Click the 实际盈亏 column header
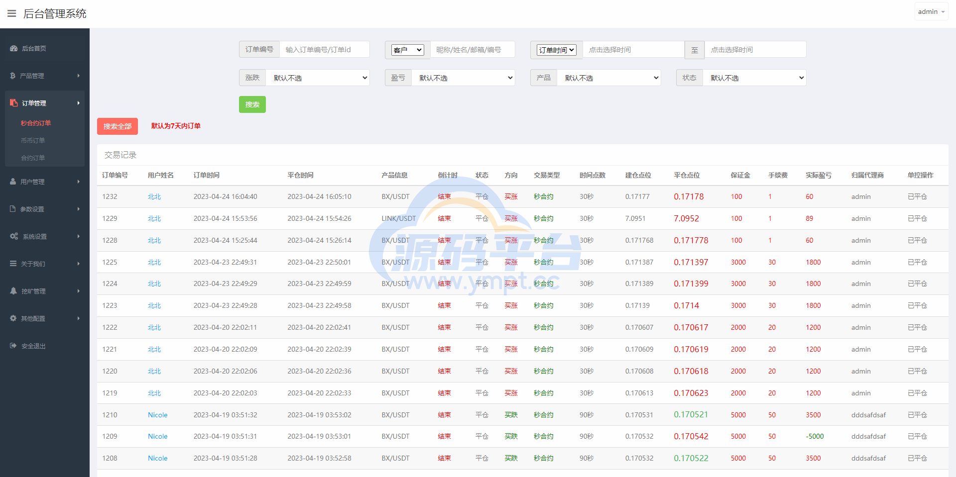Image resolution: width=956 pixels, height=477 pixels. 819,175
